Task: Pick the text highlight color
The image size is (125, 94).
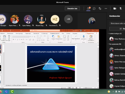Action: (x=30, y=40)
